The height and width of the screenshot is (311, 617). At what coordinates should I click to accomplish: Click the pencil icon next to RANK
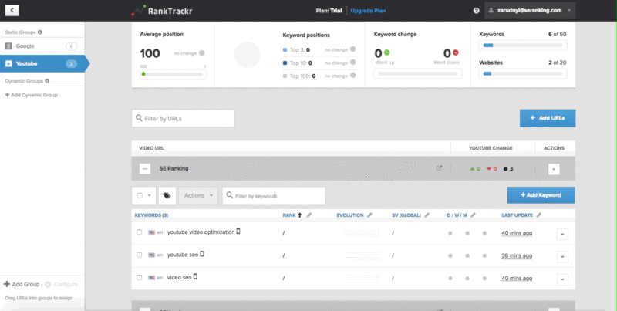309,215
